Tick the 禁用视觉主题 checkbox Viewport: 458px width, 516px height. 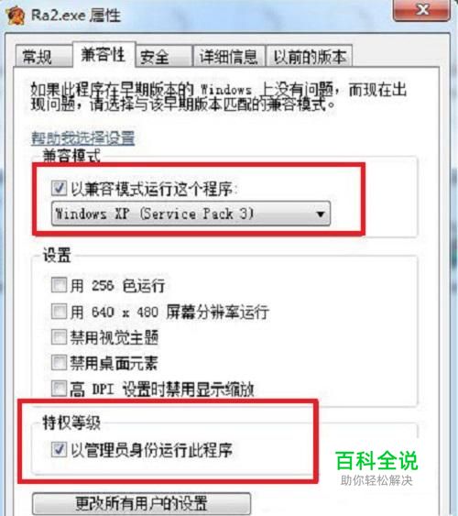click(60, 337)
